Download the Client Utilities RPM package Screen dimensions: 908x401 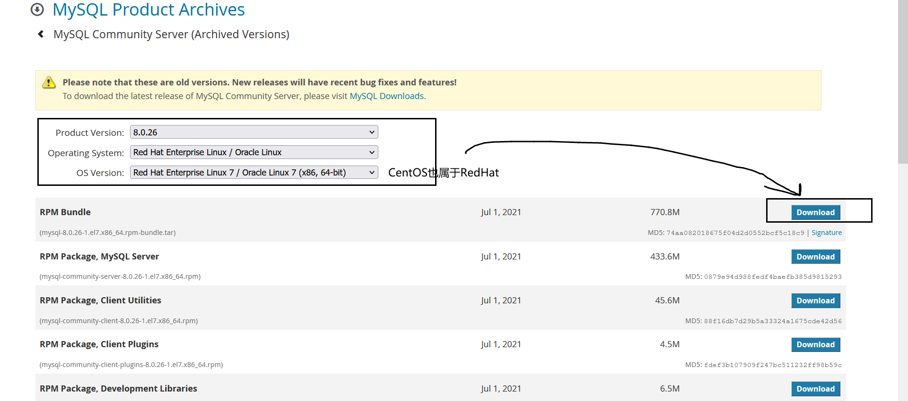click(816, 301)
